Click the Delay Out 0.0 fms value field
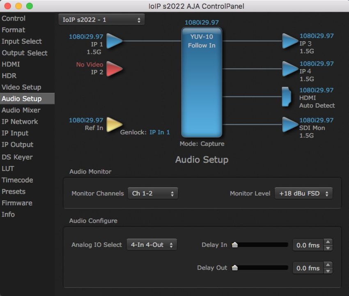349x296 pixels. click(308, 268)
